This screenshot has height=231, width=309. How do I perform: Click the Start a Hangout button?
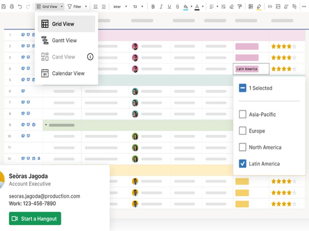coord(34,218)
